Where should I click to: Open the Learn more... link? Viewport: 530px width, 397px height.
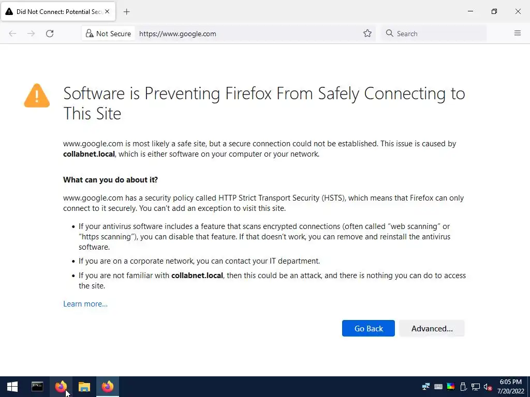coord(85,304)
